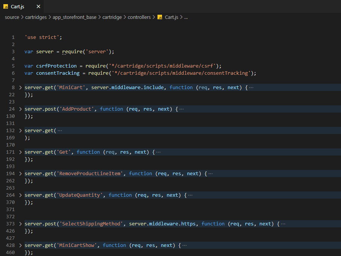Click the 'SelectShippingMethod' route string
This screenshot has width=341, height=256.
91,224
